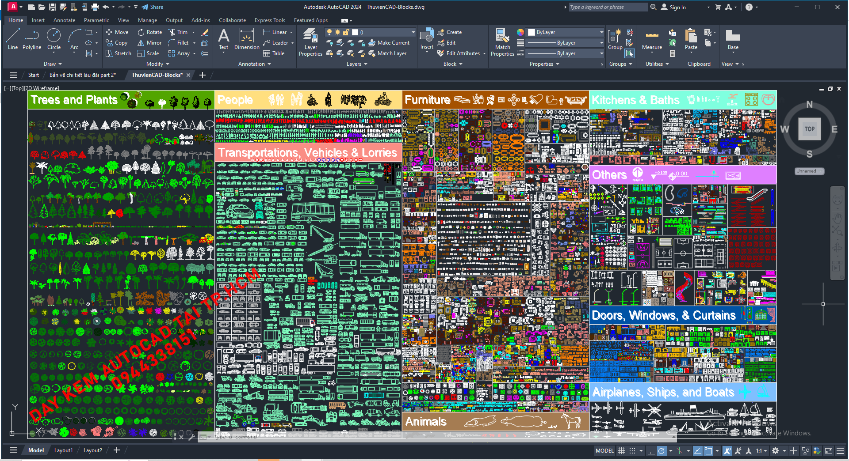Select the Polyline tool
Image resolution: width=849 pixels, height=461 pixels.
point(32,39)
